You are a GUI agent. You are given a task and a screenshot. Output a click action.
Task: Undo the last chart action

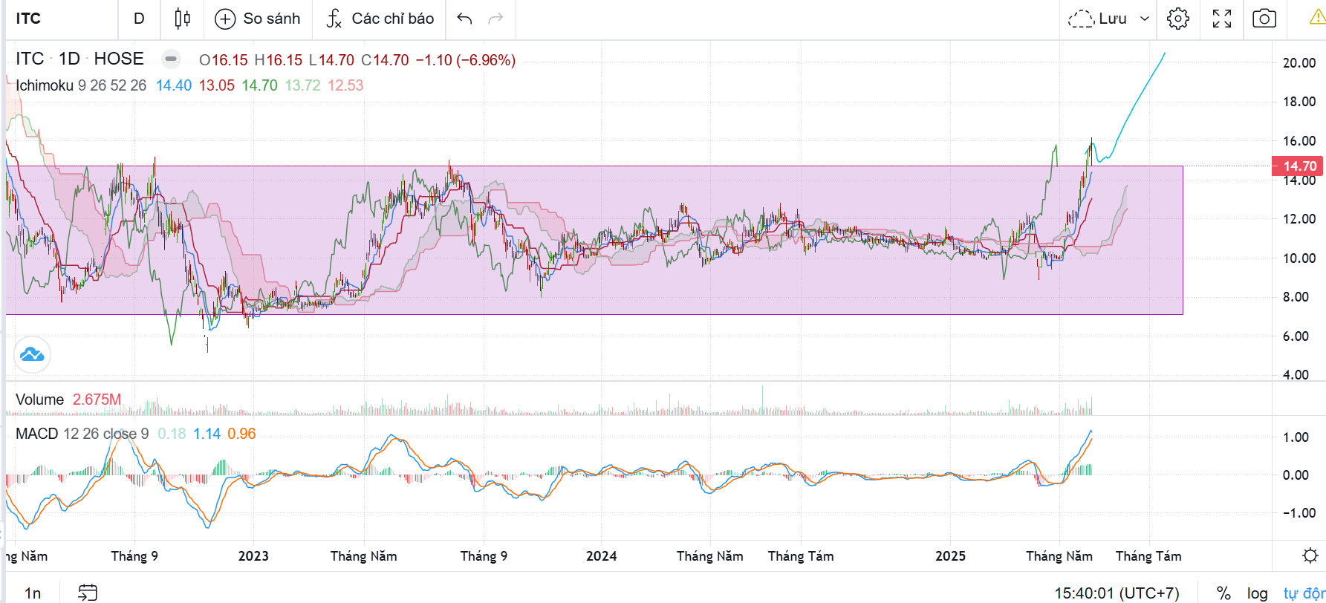464,19
